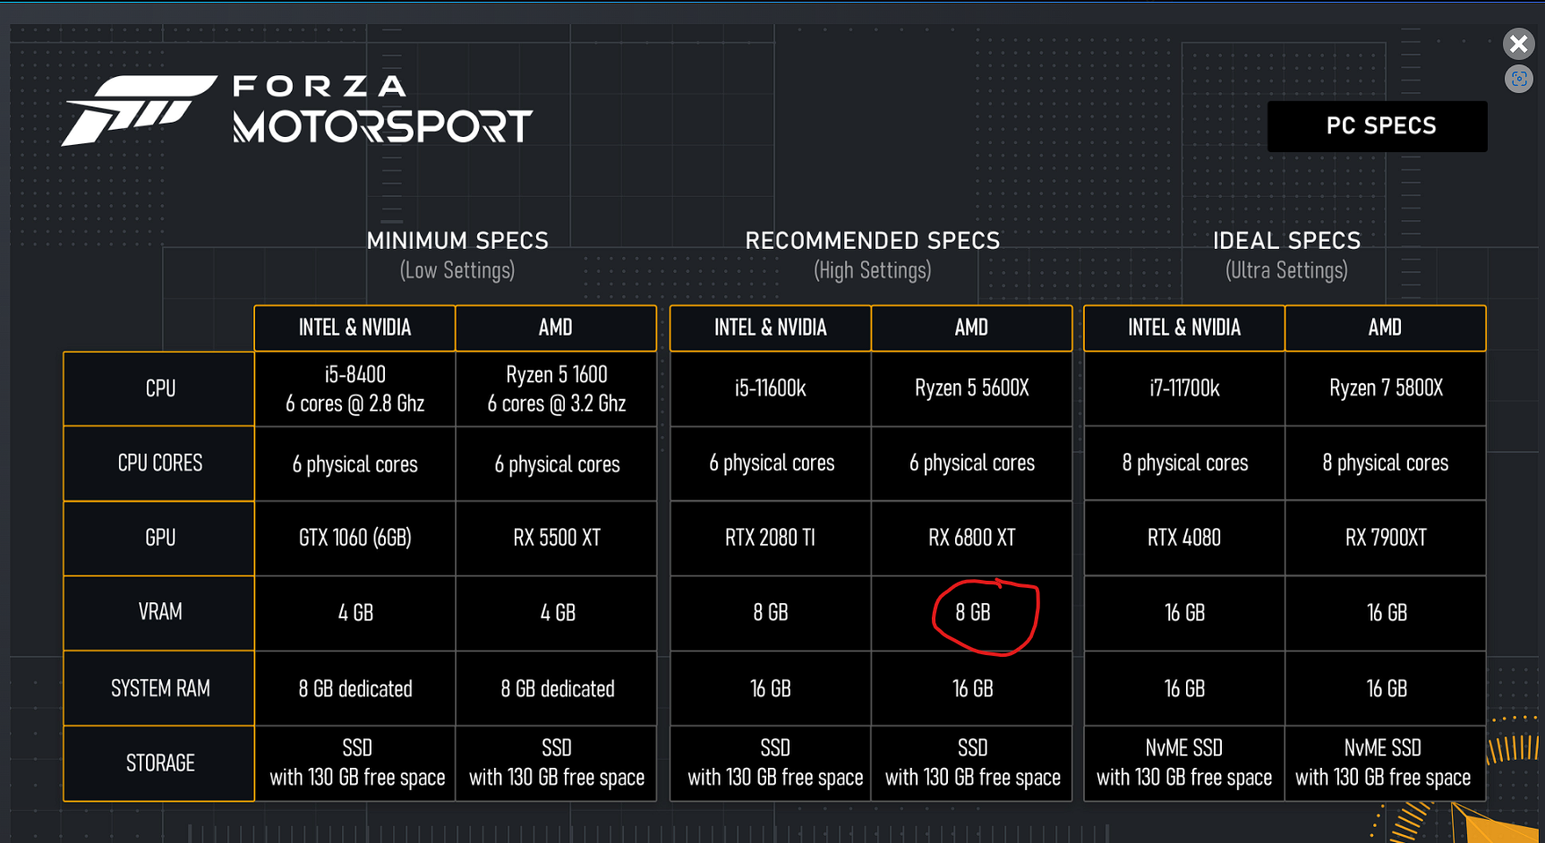This screenshot has height=843, width=1545.
Task: Click the RX 6800 XT cell
Action: tap(972, 538)
